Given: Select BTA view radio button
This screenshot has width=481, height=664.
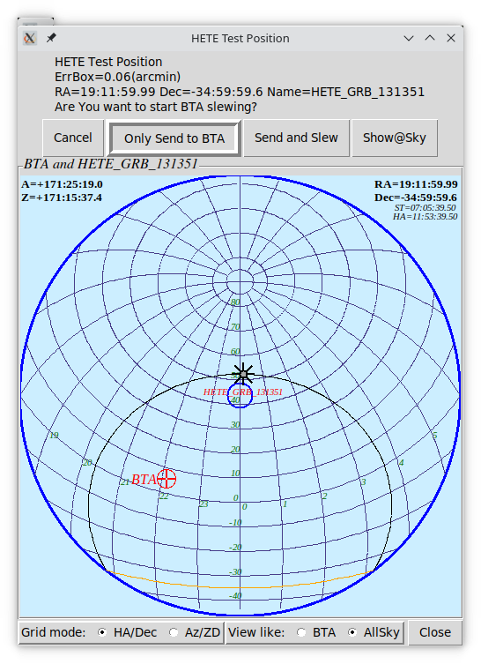Looking at the screenshot, I should pyautogui.click(x=301, y=632).
